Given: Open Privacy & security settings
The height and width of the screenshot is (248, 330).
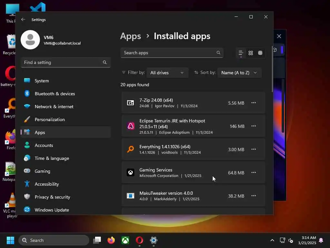Looking at the screenshot, I should click(x=66, y=197).
